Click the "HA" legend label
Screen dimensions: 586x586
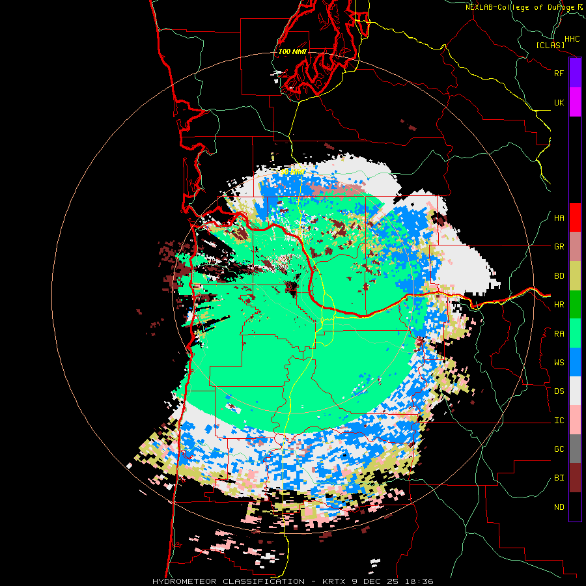[559, 218]
